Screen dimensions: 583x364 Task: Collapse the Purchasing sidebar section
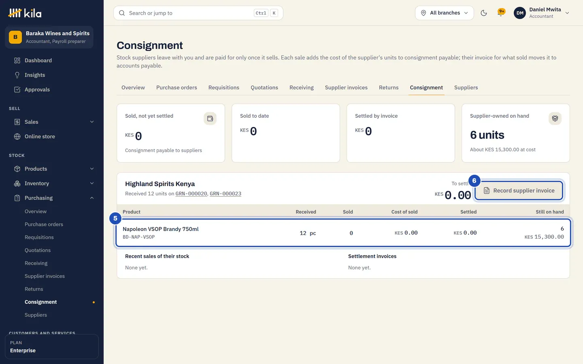coord(92,198)
